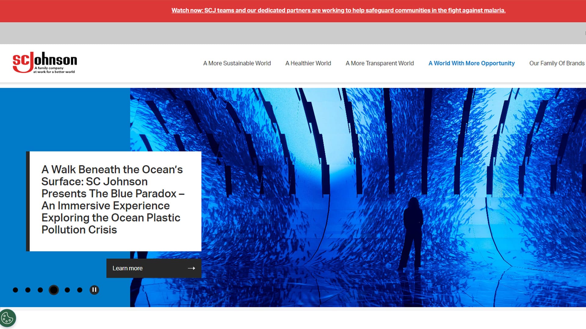Jump to sixth carousel slide dot

pyautogui.click(x=80, y=290)
